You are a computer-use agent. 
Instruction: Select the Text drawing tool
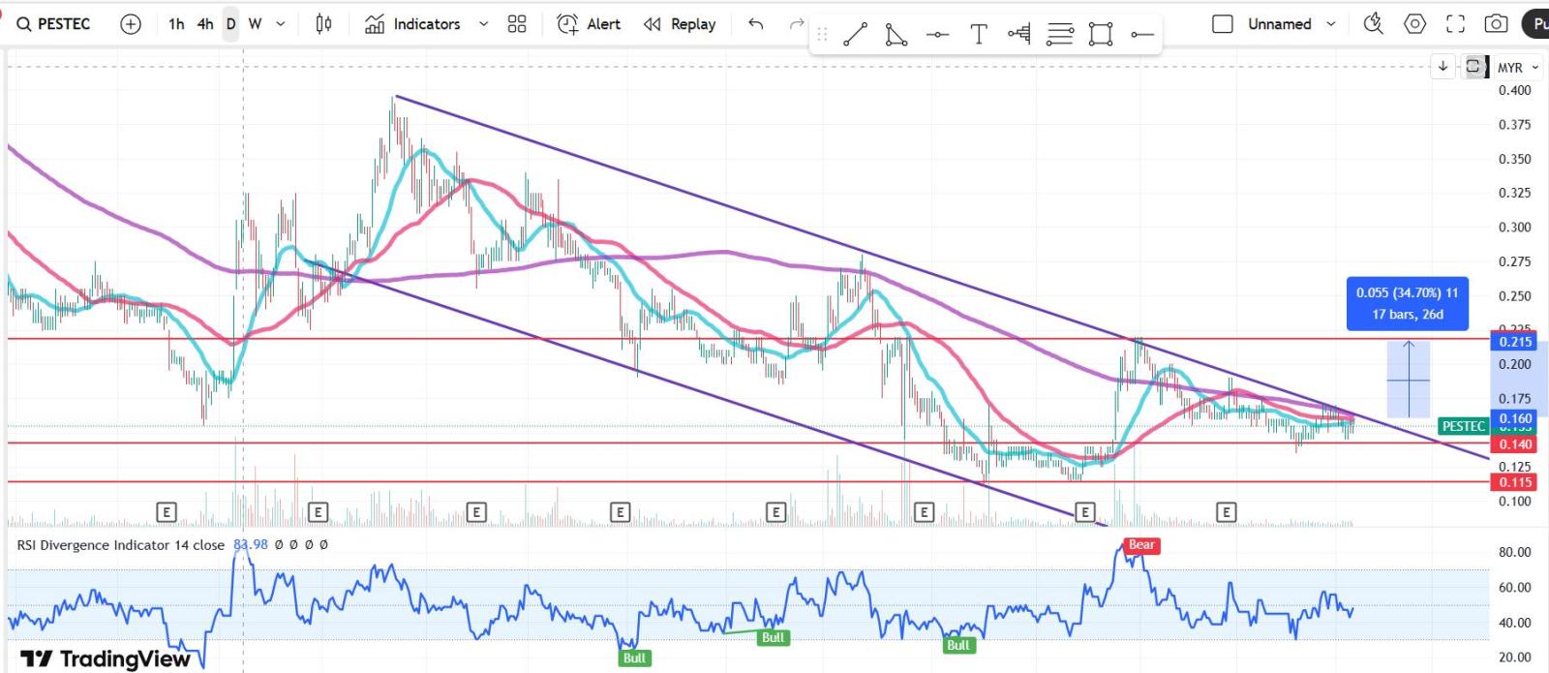coord(979,35)
